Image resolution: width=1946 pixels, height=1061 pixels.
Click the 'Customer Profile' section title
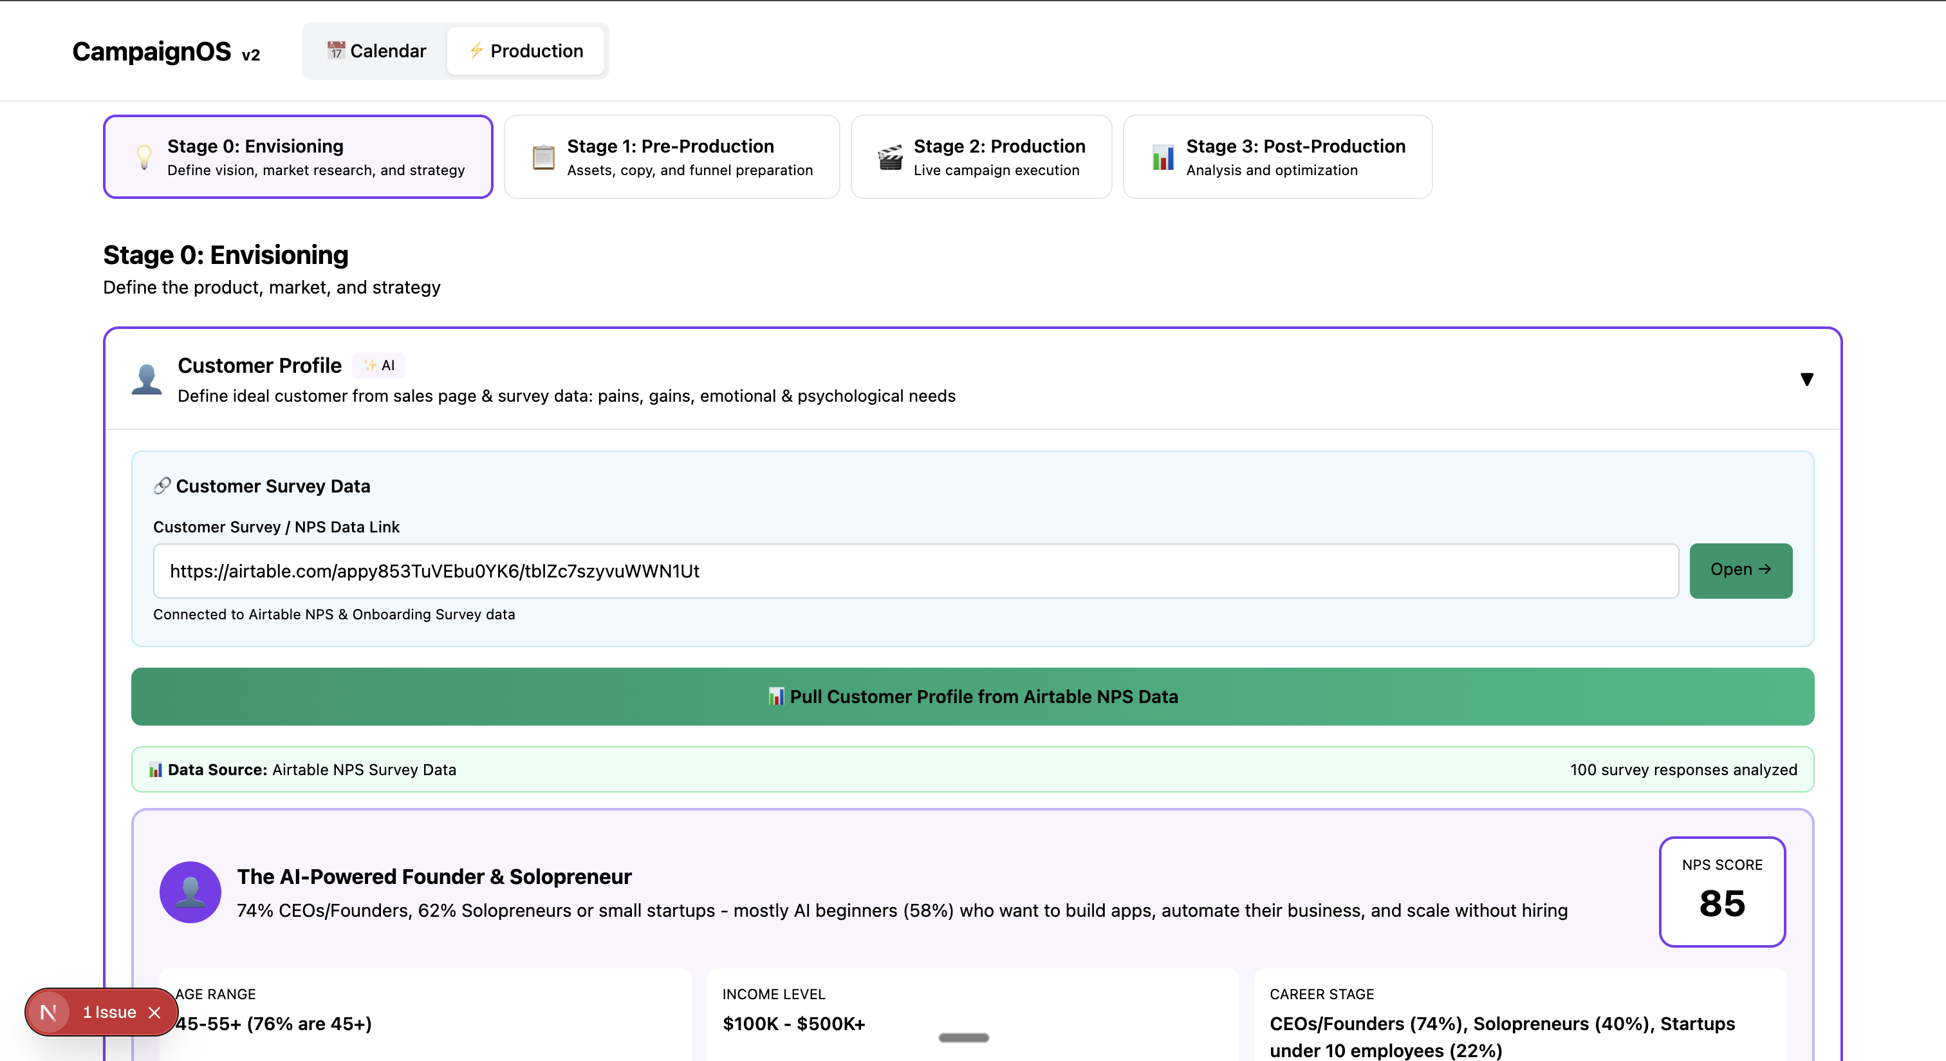tap(260, 366)
